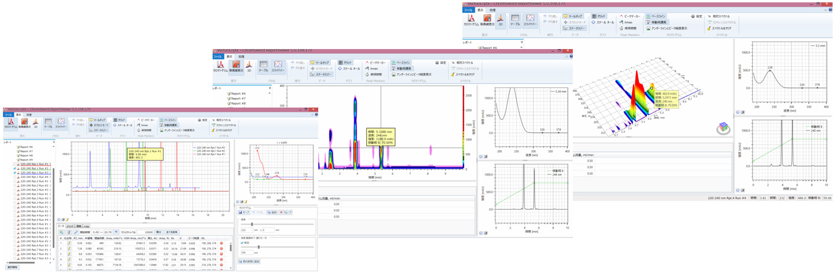
Task: Click クロマトグラム icon in middle window
Action: click(220, 67)
